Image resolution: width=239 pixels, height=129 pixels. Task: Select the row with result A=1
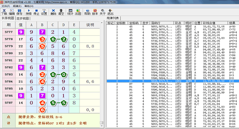click(x=173, y=72)
